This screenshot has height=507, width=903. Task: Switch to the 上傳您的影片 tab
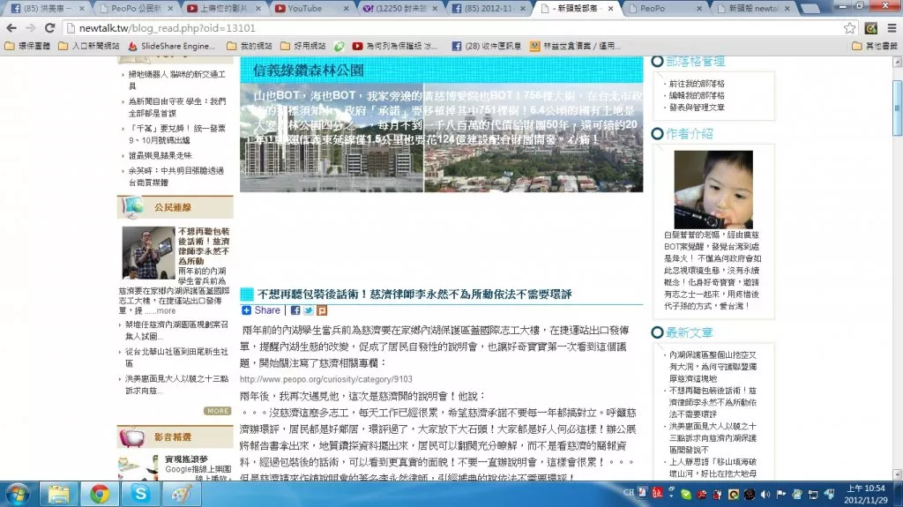(x=223, y=9)
